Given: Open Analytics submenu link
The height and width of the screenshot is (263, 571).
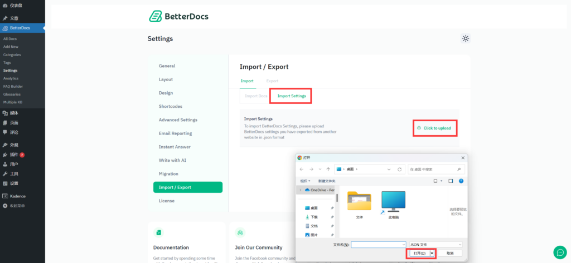Looking at the screenshot, I should click(x=11, y=78).
